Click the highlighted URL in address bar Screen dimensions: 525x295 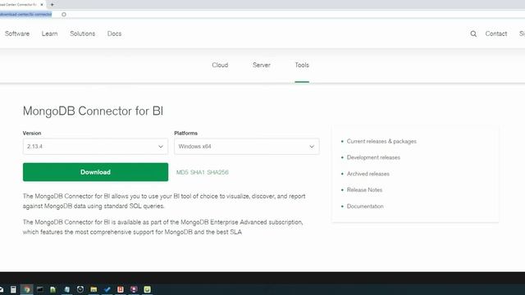(x=25, y=15)
